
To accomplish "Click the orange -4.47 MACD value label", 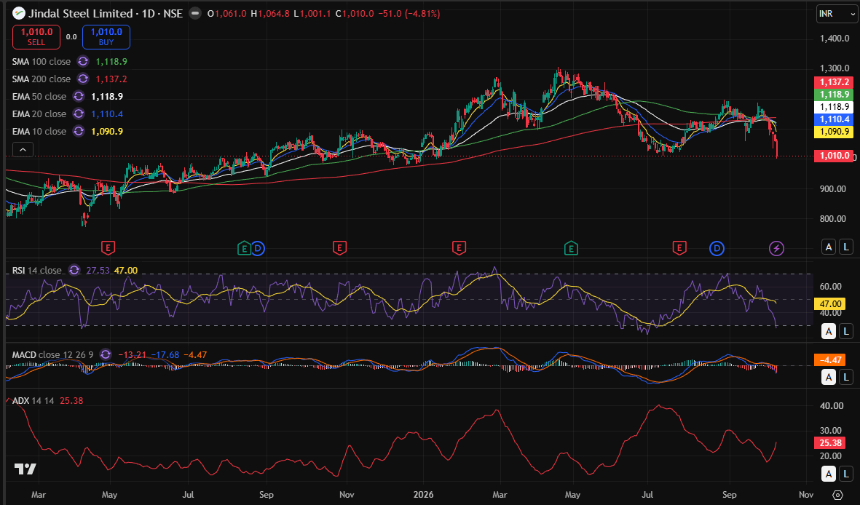I will pos(830,360).
